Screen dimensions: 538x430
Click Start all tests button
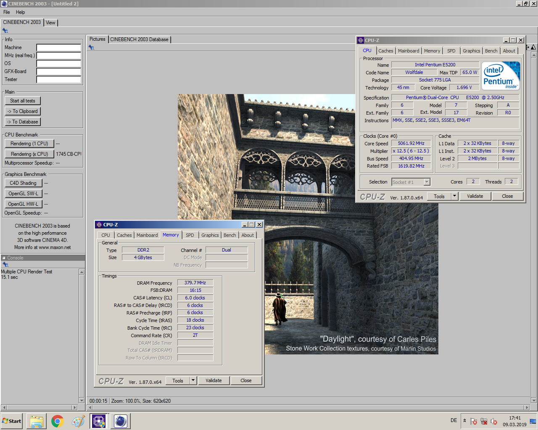23,101
